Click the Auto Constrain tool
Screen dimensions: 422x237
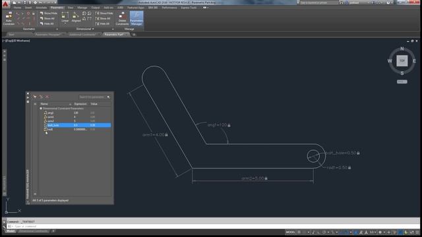tap(9, 18)
